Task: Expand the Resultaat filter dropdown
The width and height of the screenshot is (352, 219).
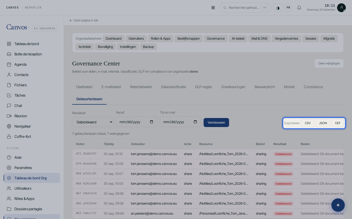Action: coord(93,122)
